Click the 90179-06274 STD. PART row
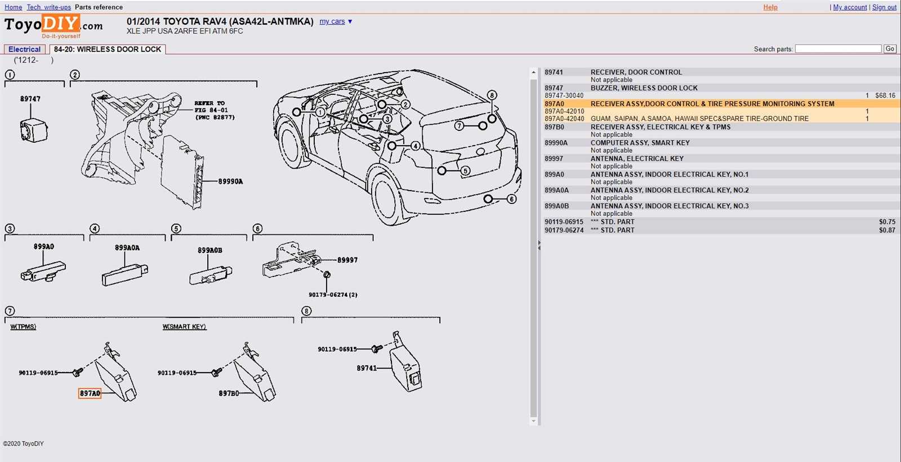 [x=721, y=230]
